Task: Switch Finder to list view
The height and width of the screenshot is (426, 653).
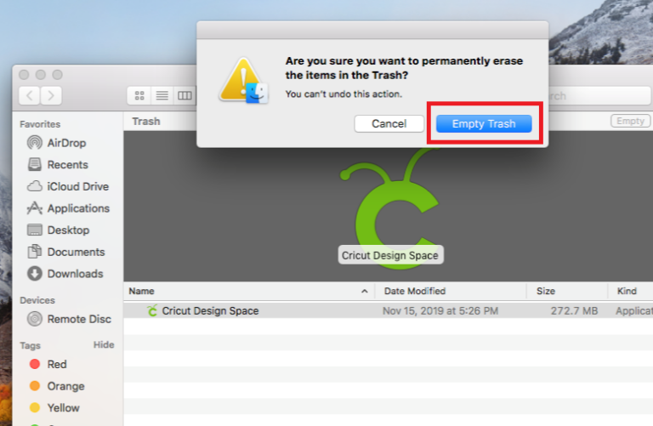Action: click(x=162, y=96)
